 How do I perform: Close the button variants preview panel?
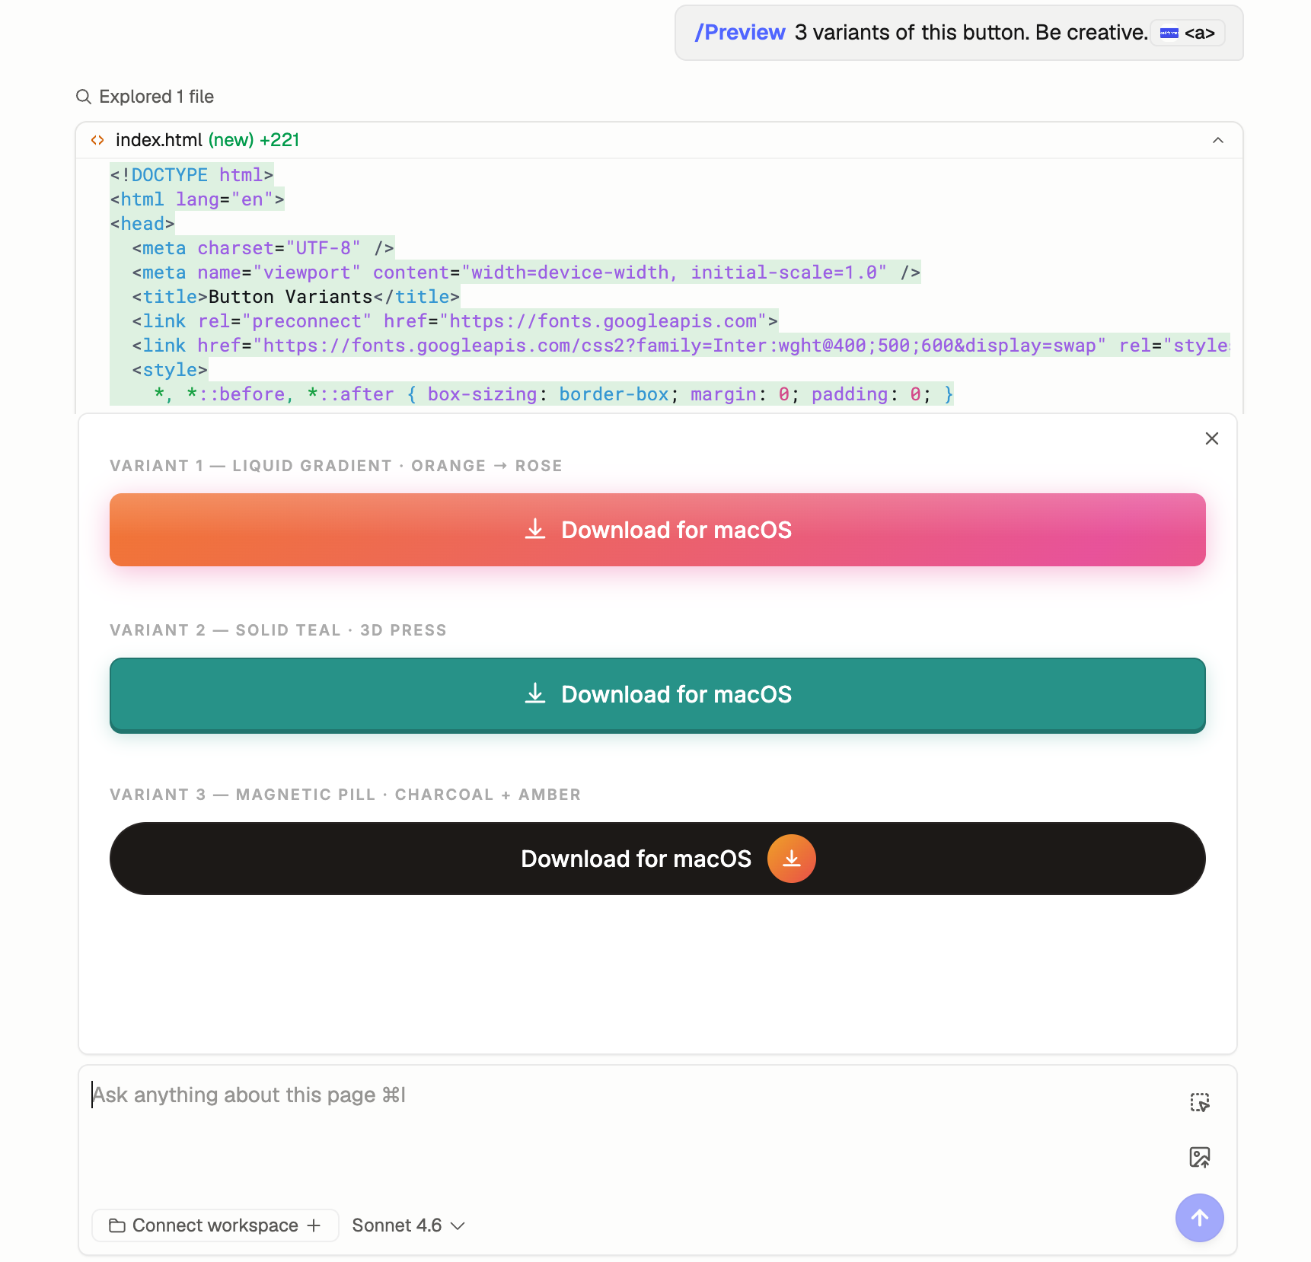coord(1212,438)
